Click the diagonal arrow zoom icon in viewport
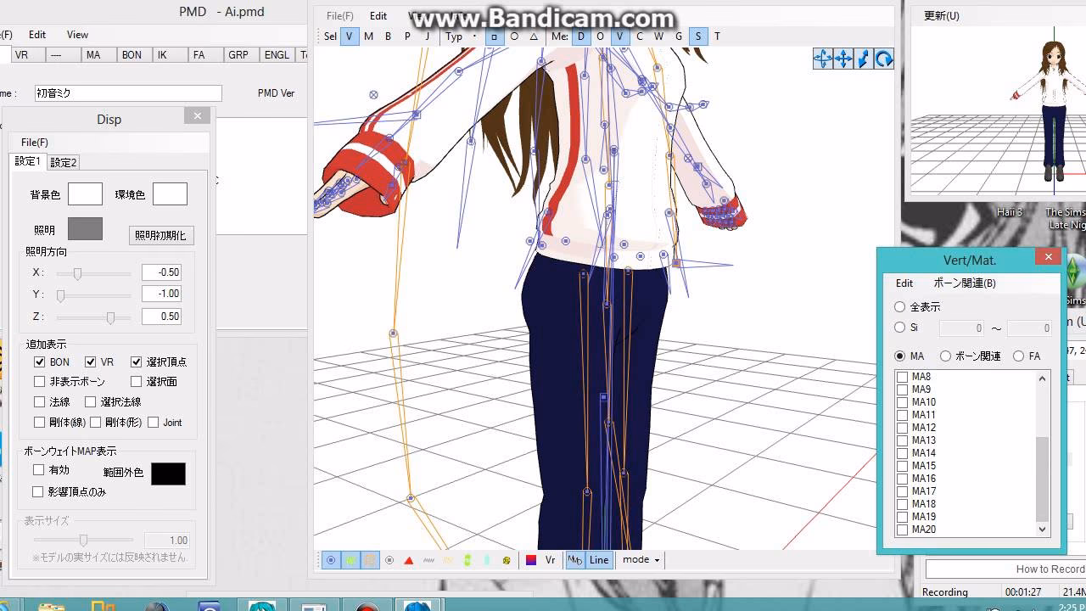The width and height of the screenshot is (1086, 611). pos(864,59)
